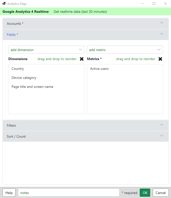Click the Analytics Edge title bar icon
This screenshot has width=171, height=198.
pyautogui.click(x=4, y=4)
